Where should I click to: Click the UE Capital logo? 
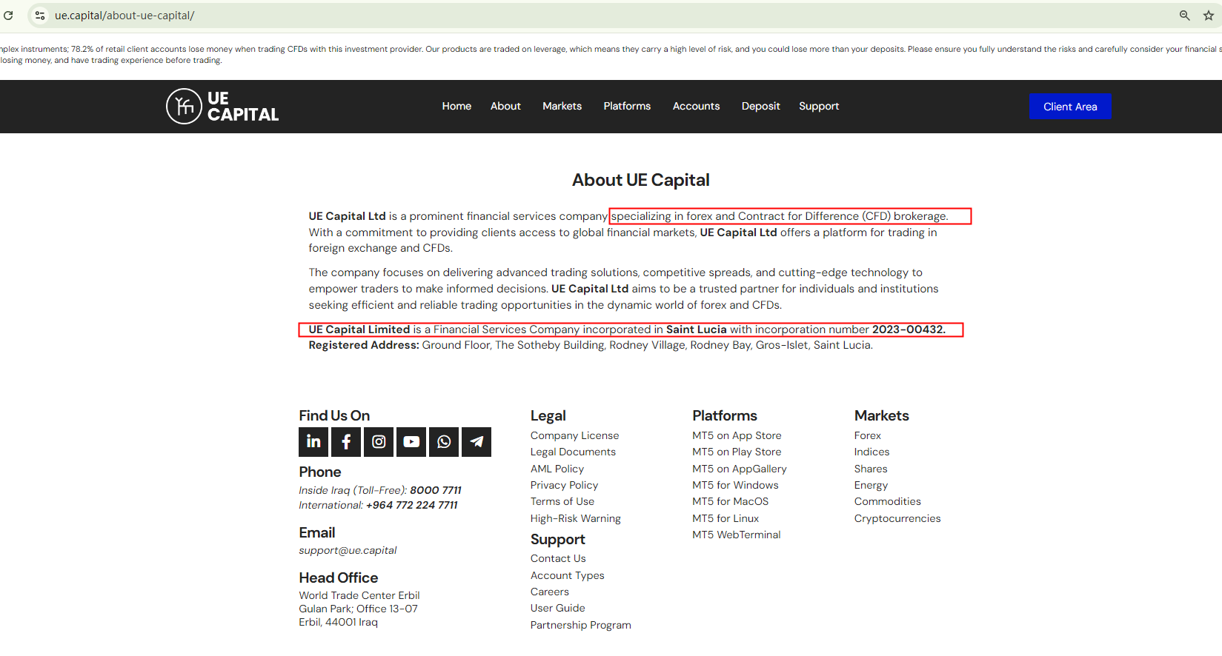222,107
